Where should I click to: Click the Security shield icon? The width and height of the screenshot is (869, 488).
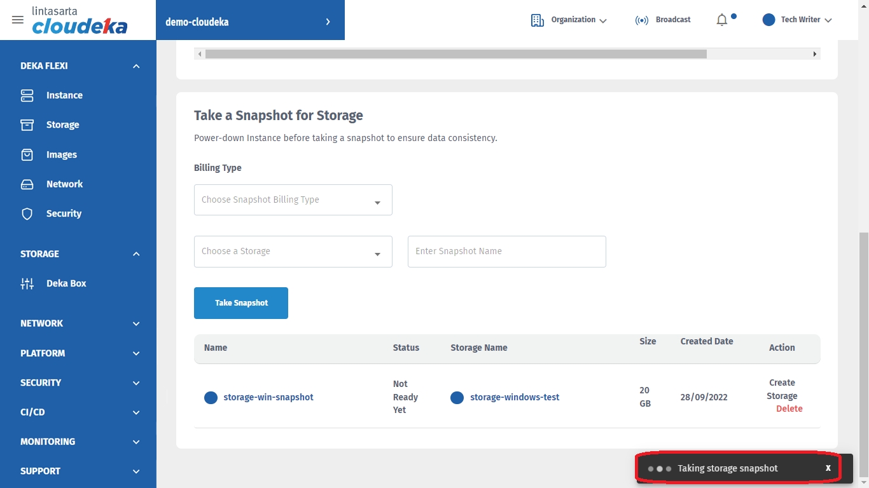(27, 214)
